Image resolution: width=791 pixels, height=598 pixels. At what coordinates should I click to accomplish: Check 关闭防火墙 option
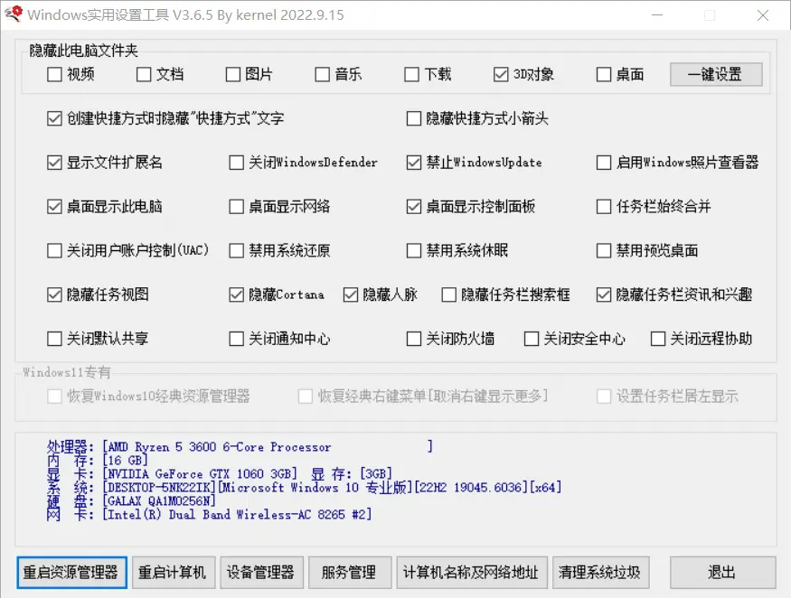[x=414, y=339]
